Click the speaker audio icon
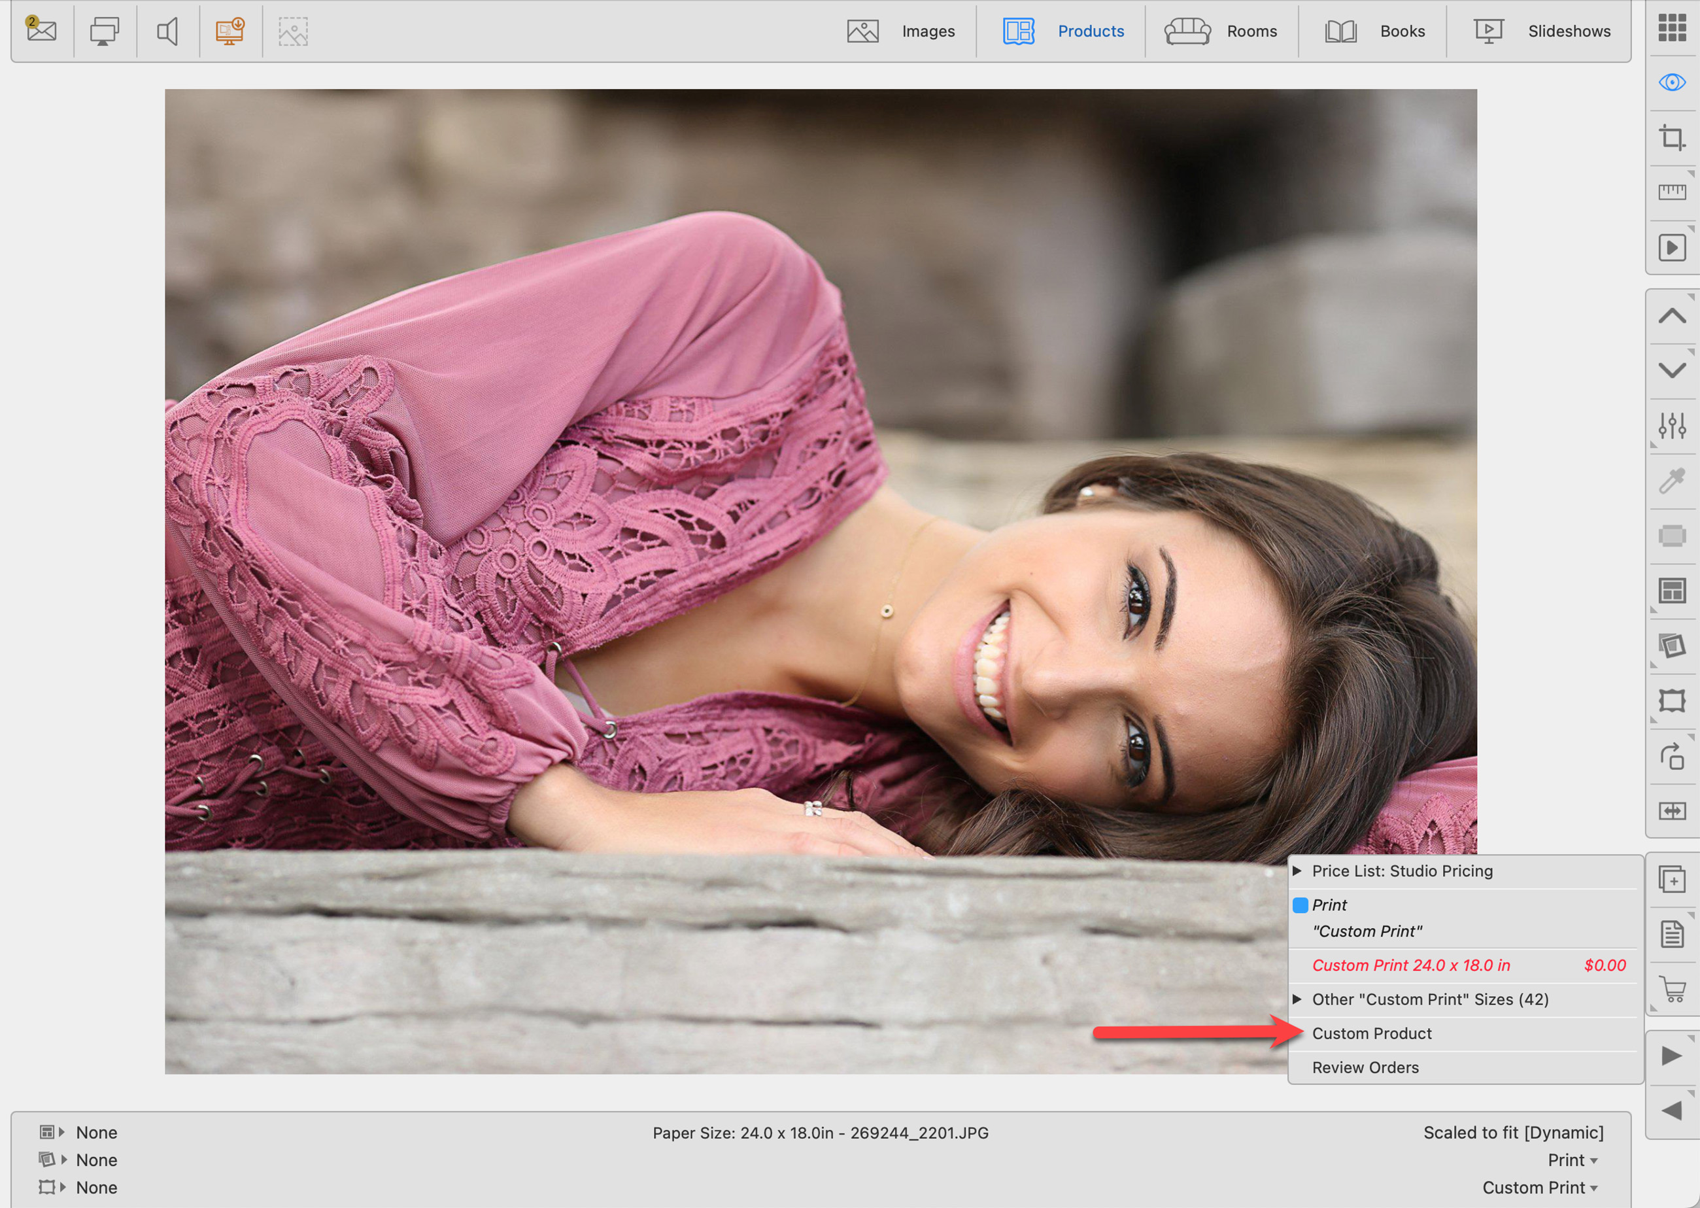1700x1208 pixels. (x=167, y=31)
